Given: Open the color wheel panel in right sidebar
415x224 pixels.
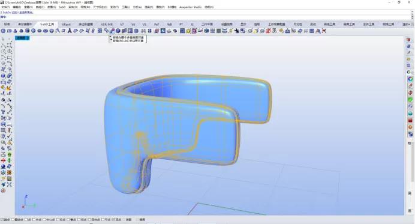Looking at the screenshot, I should click(410, 79).
